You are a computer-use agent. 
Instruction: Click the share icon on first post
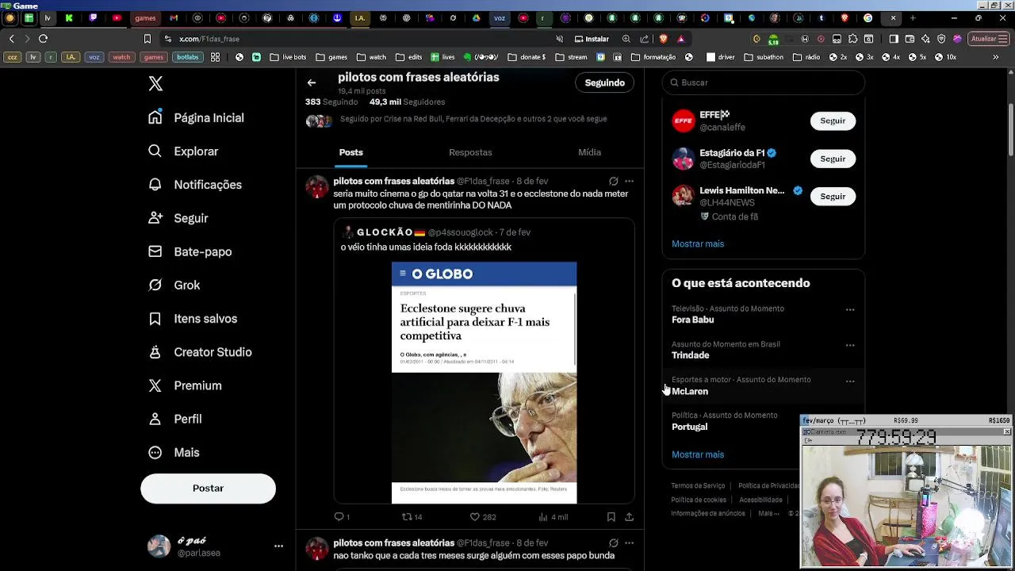click(629, 517)
